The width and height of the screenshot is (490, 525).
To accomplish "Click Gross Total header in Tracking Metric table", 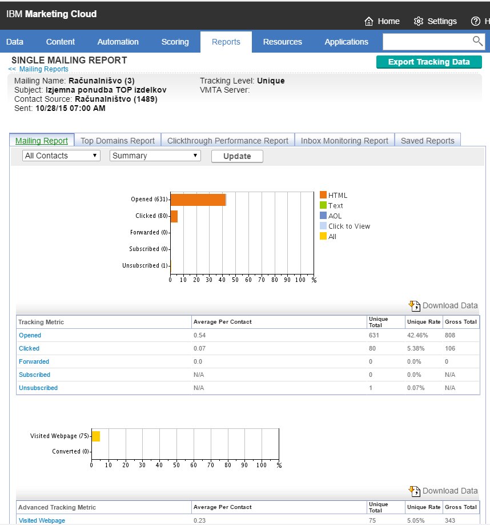I will 461,322.
